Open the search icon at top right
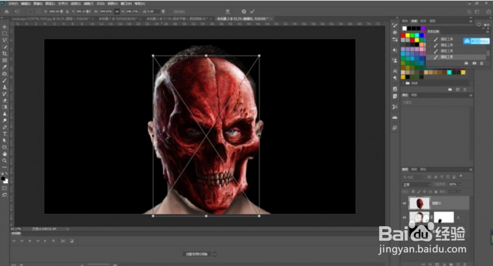The image size is (493, 266). coord(469,12)
